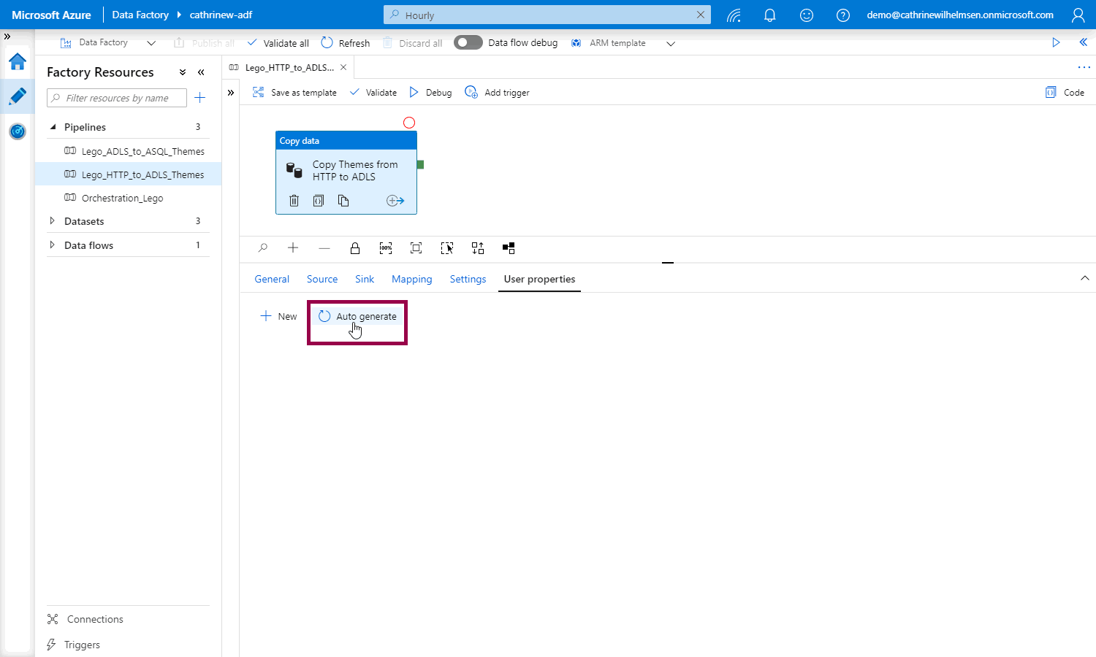Screen dimensions: 1096x657
Task: Click the add output arrow on Copy activity
Action: pyautogui.click(x=395, y=201)
